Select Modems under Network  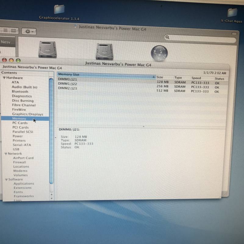click(20, 171)
